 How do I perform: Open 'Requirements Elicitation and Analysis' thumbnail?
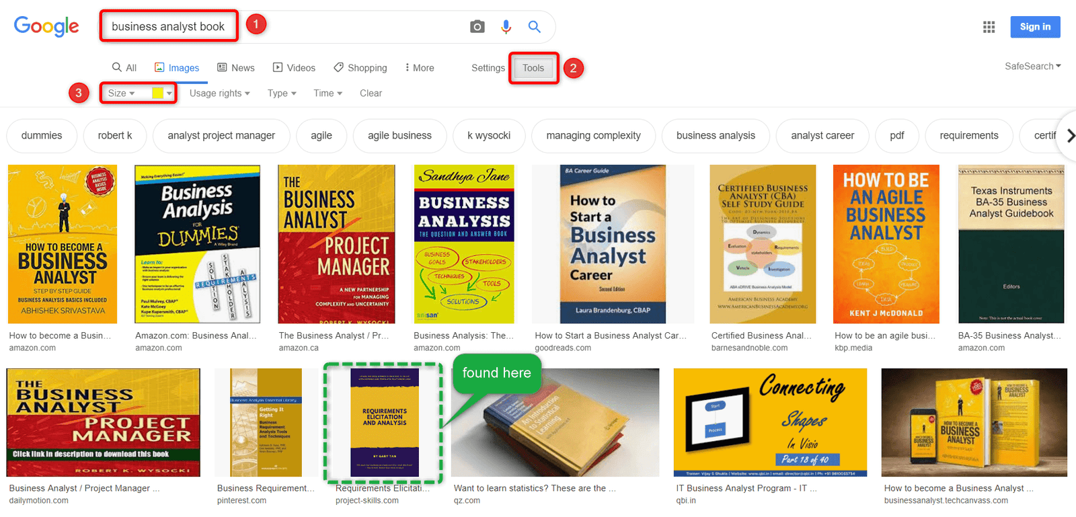point(385,422)
